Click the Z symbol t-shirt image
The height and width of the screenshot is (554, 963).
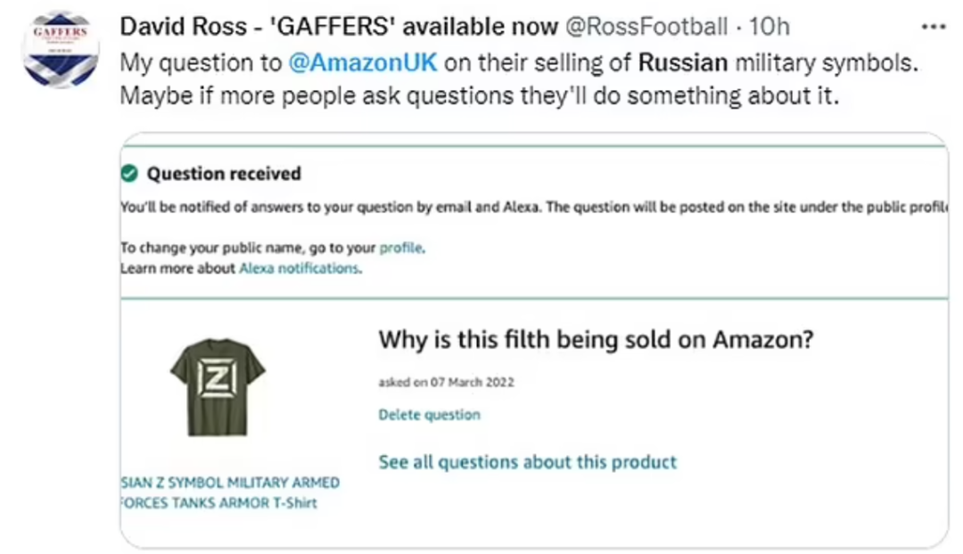pos(218,386)
